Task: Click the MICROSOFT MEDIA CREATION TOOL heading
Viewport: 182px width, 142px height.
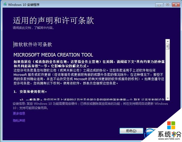Action: click(53, 55)
